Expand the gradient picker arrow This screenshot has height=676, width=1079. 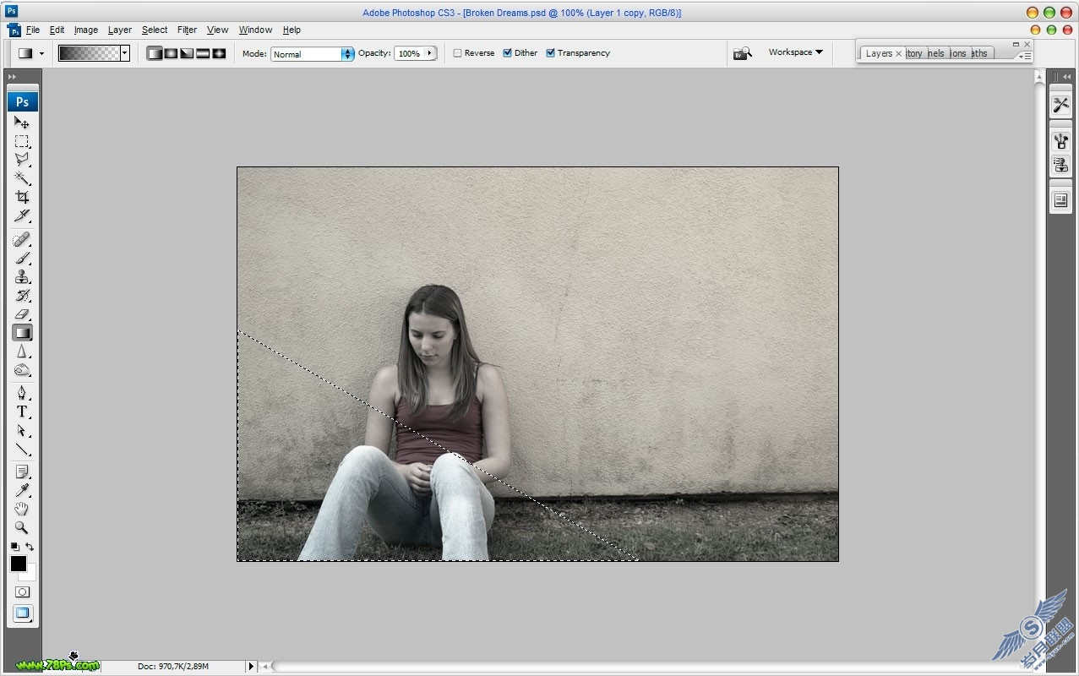tap(125, 53)
